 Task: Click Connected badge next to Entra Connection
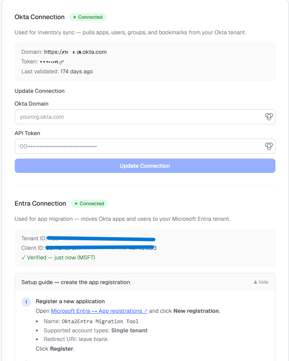[89, 204]
